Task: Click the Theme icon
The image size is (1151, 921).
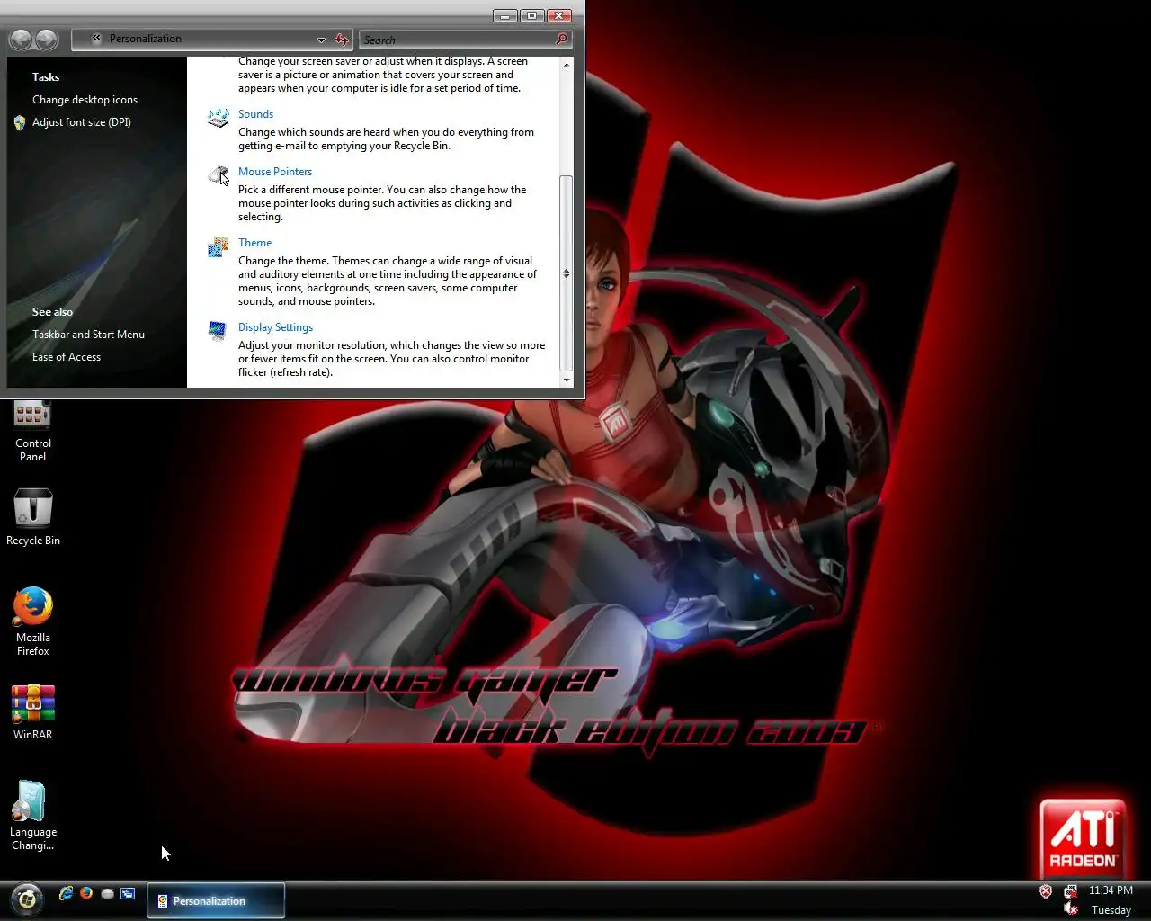Action: click(218, 246)
